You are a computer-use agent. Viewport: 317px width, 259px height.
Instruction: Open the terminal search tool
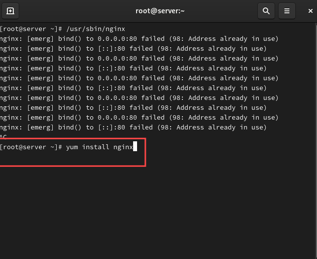[266, 11]
